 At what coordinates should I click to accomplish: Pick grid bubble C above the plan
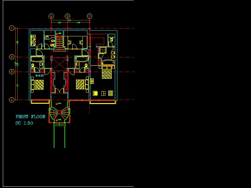tap(90, 16)
